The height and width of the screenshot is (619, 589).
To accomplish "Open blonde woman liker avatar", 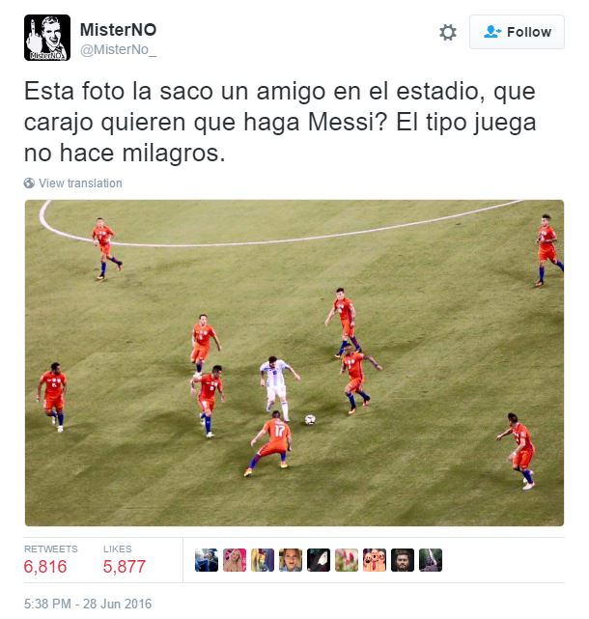I will coord(235,560).
